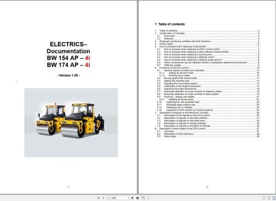Open TOC entry 'Software update'
The height and width of the screenshot is (201, 276).
tap(208, 65)
